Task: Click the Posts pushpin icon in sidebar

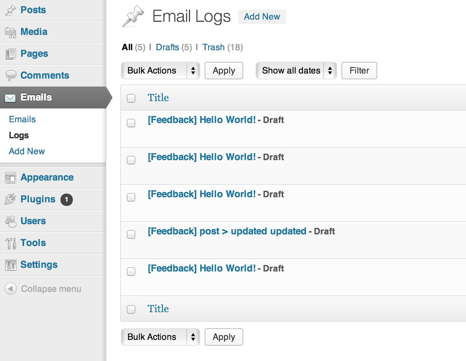Action: [11, 10]
